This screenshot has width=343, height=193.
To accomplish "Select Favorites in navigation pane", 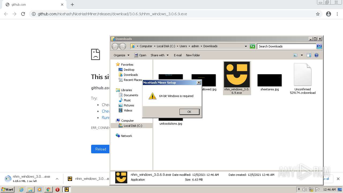I will tap(127, 65).
